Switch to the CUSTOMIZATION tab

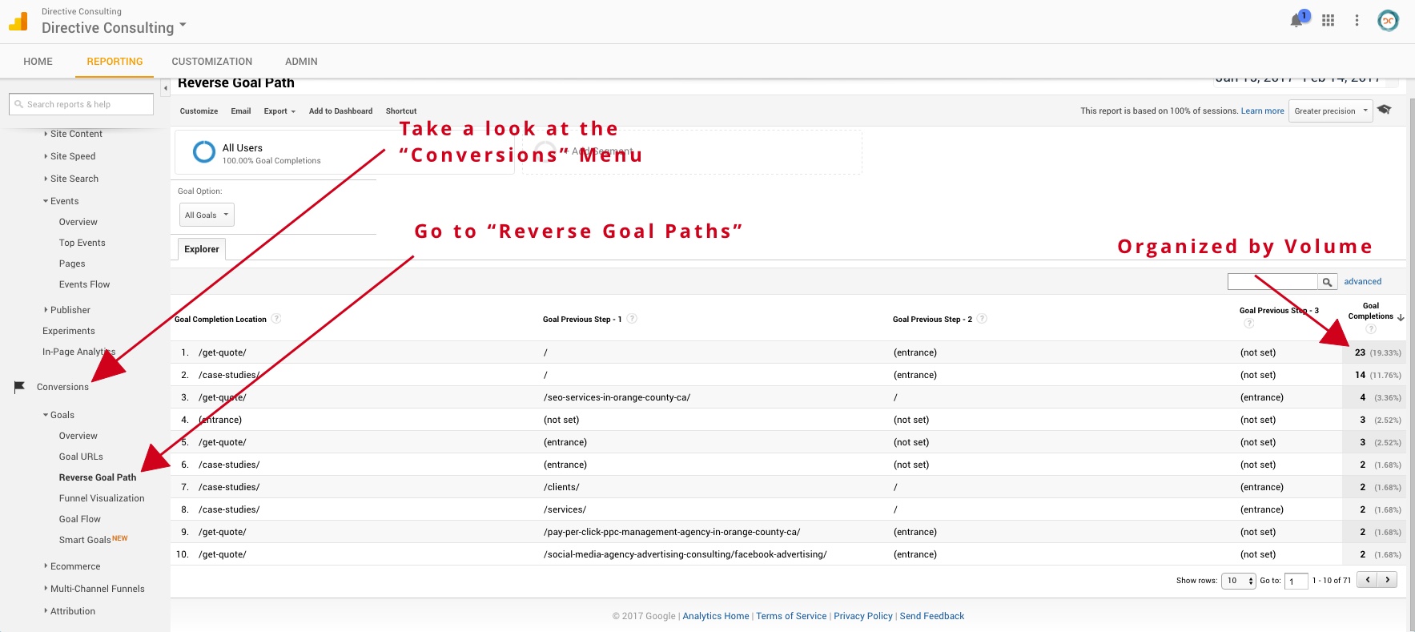[x=211, y=62]
